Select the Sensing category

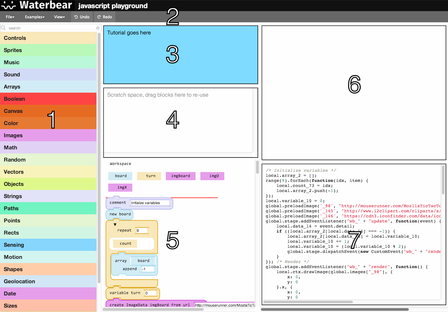(48, 245)
